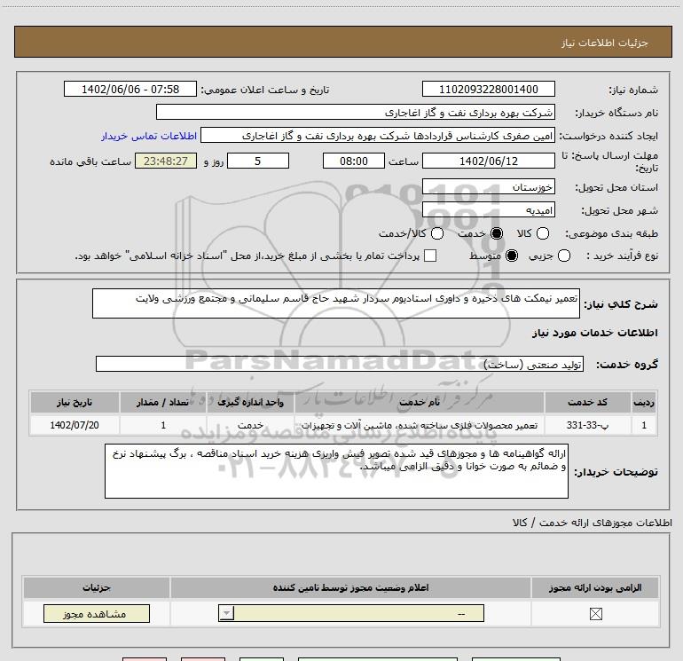The width and height of the screenshot is (683, 661).
Task: Open the permit status dropdown arrow
Action: [x=226, y=613]
